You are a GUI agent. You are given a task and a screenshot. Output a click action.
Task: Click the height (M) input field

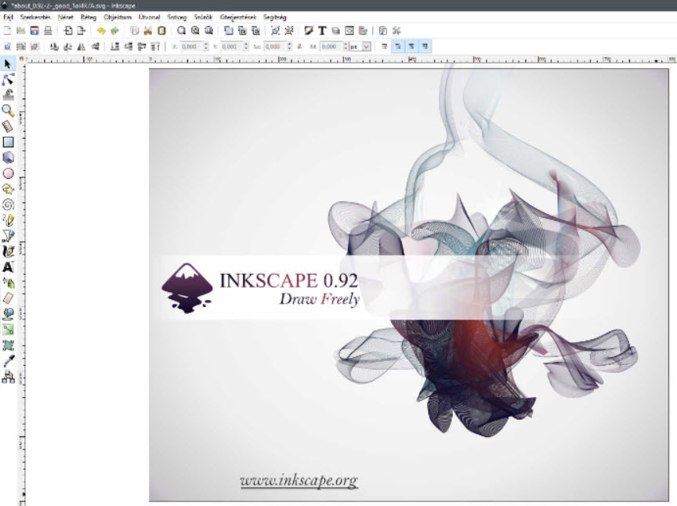331,46
